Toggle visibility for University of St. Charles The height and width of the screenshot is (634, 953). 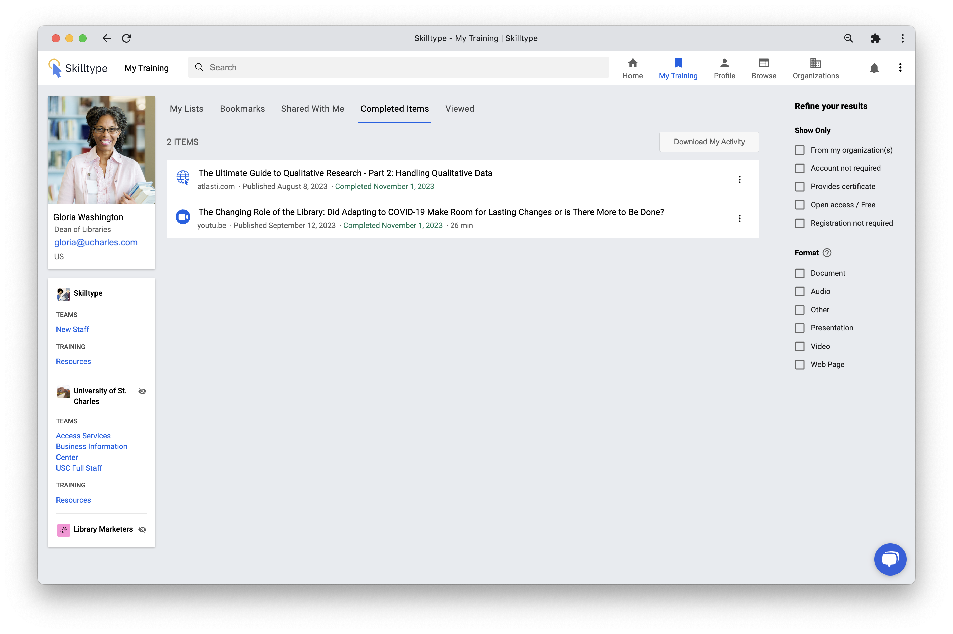[x=142, y=391]
